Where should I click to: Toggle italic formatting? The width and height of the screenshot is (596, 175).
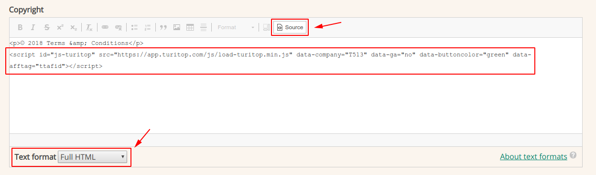click(x=33, y=27)
